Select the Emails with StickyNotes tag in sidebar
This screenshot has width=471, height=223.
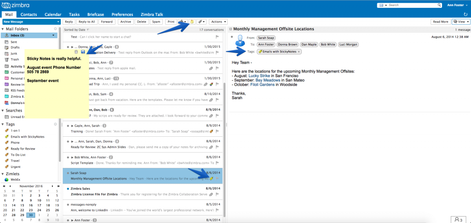tap(27, 137)
